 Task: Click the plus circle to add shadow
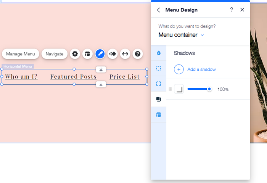(179, 69)
